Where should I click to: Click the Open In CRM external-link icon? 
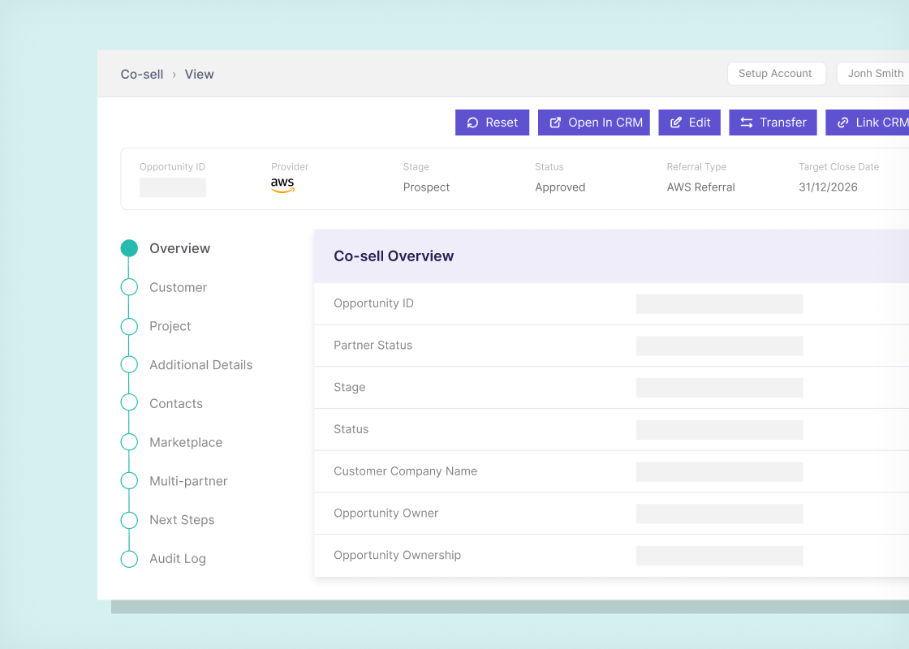tap(555, 122)
